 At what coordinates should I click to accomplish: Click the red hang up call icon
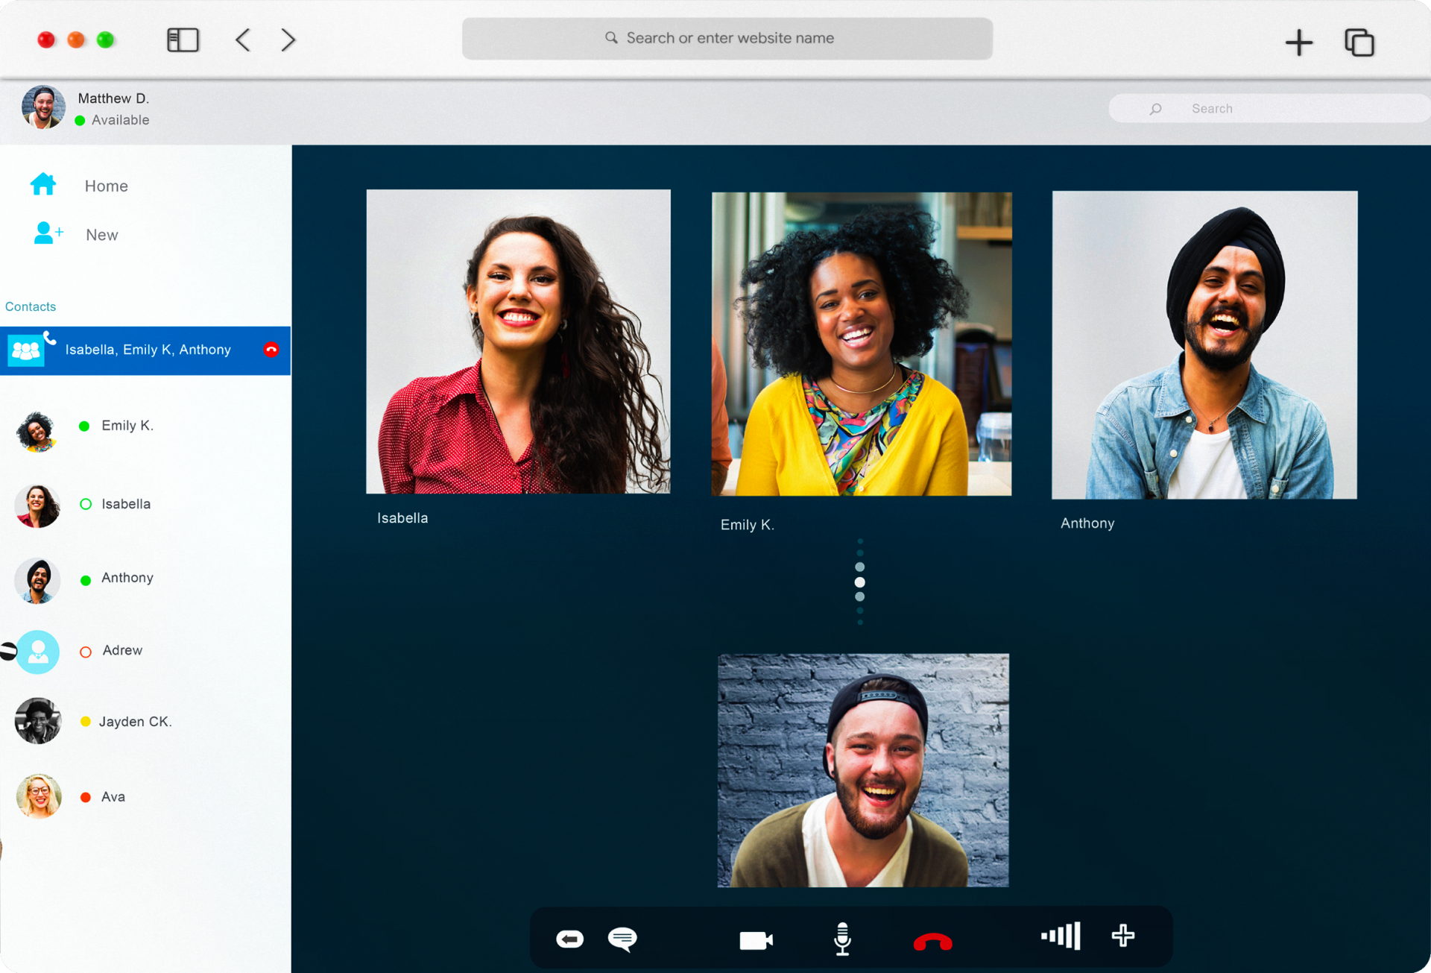click(932, 942)
